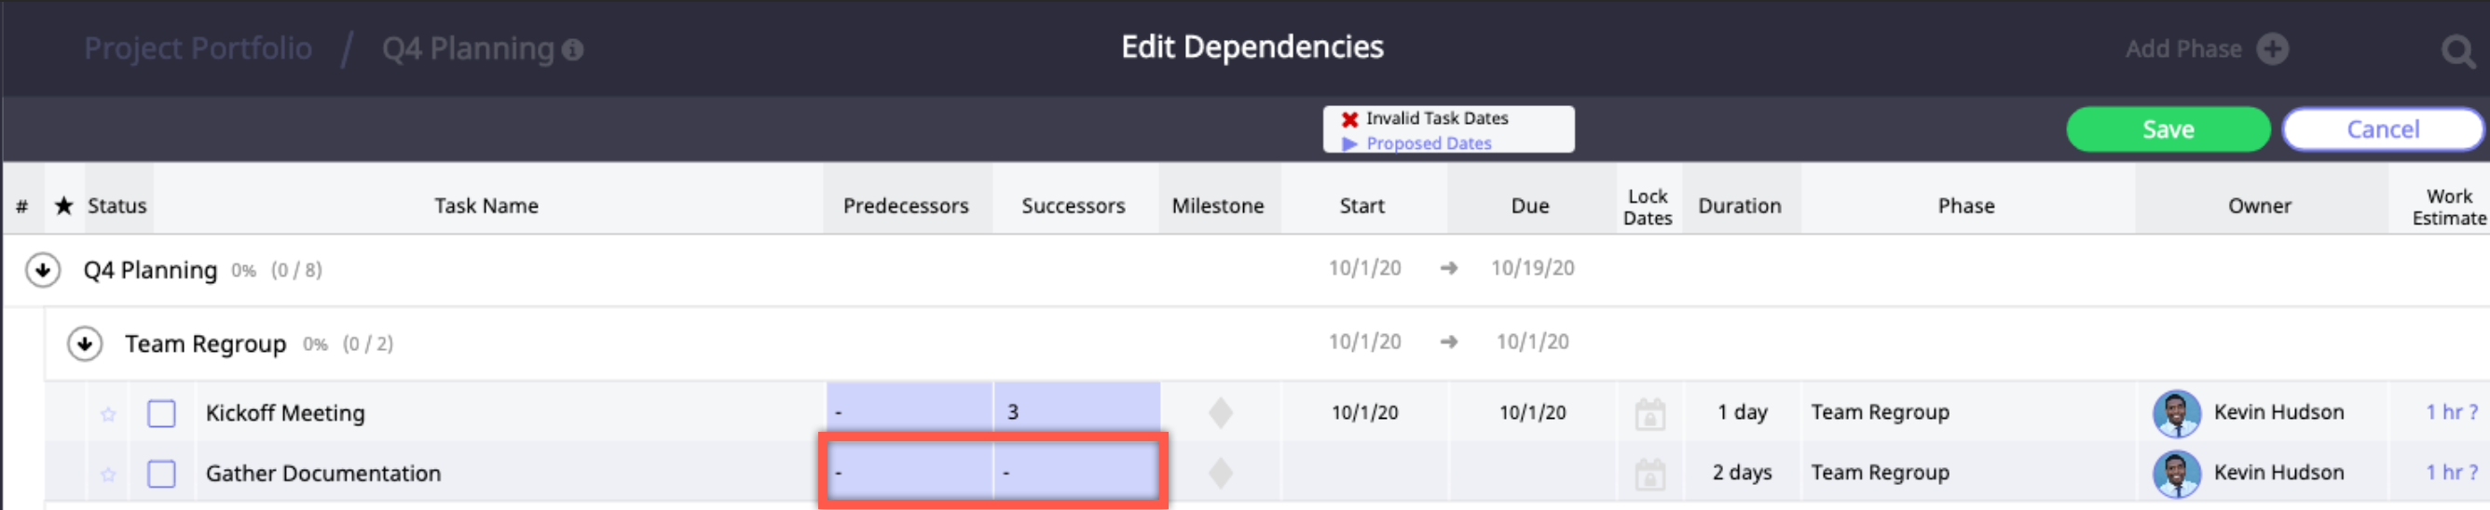The width and height of the screenshot is (2490, 510).
Task: Collapse the Q4 Planning project row
Action: coord(43,271)
